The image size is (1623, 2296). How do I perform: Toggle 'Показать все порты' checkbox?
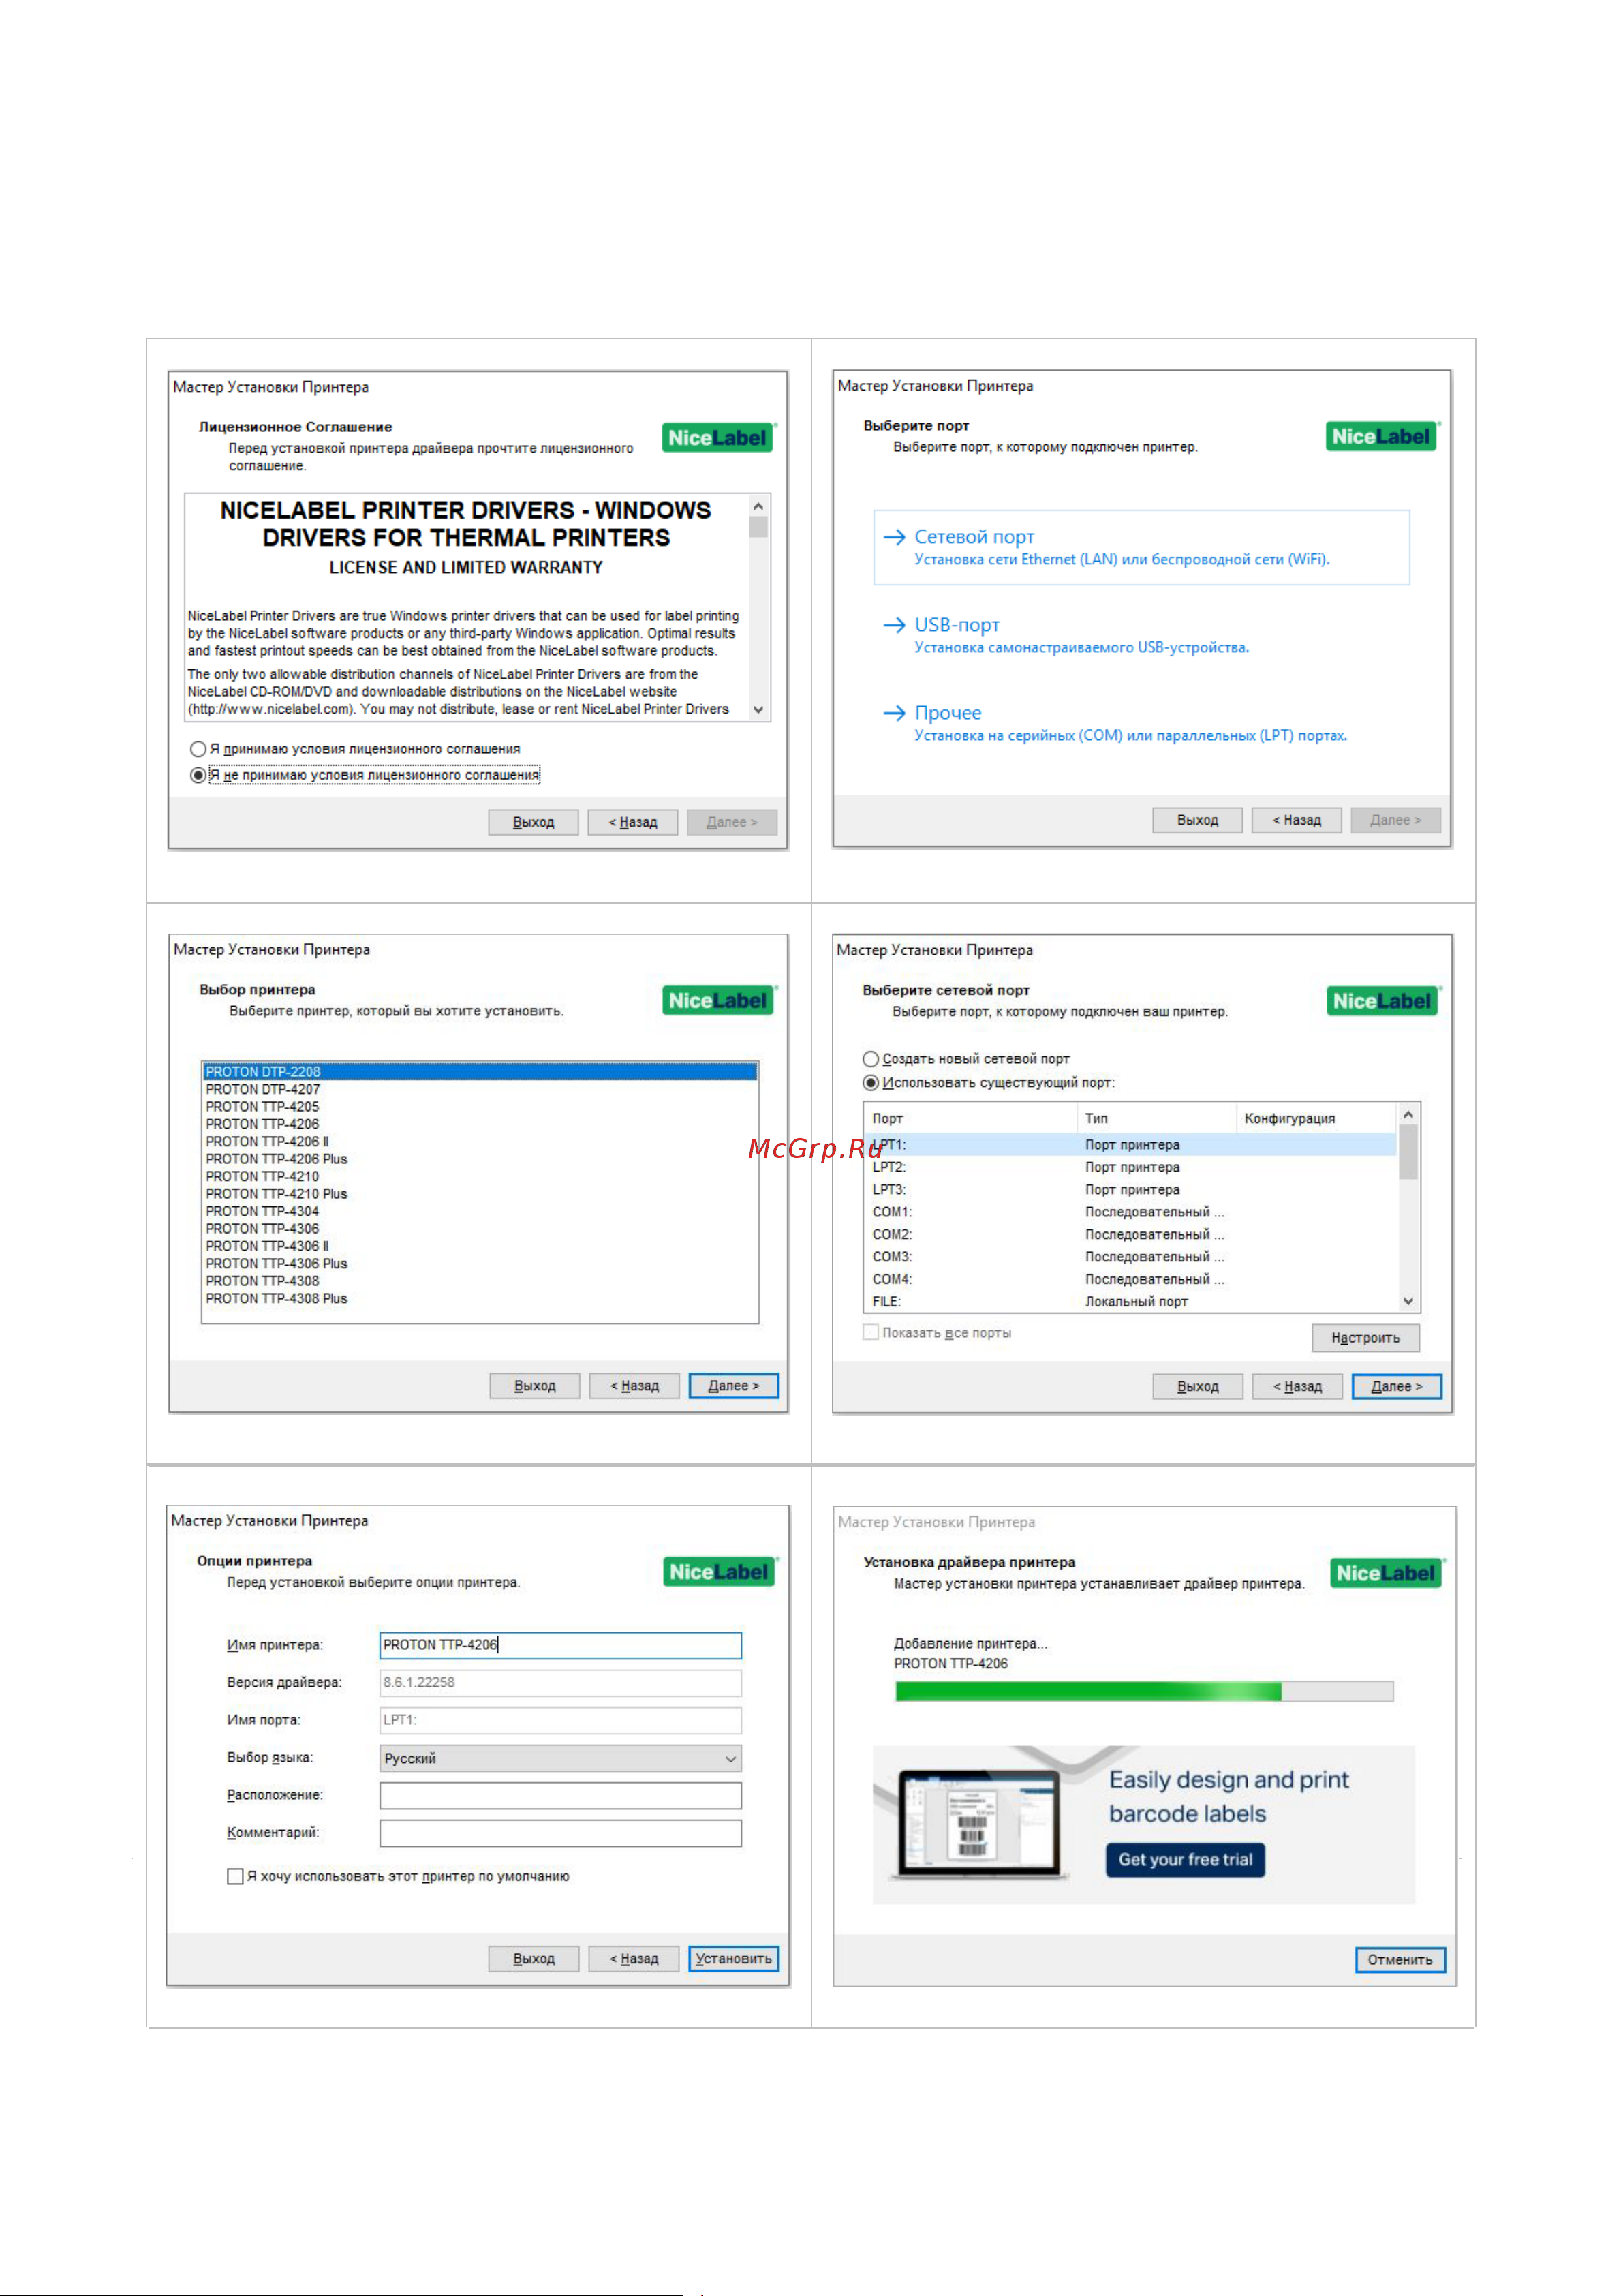(871, 1333)
